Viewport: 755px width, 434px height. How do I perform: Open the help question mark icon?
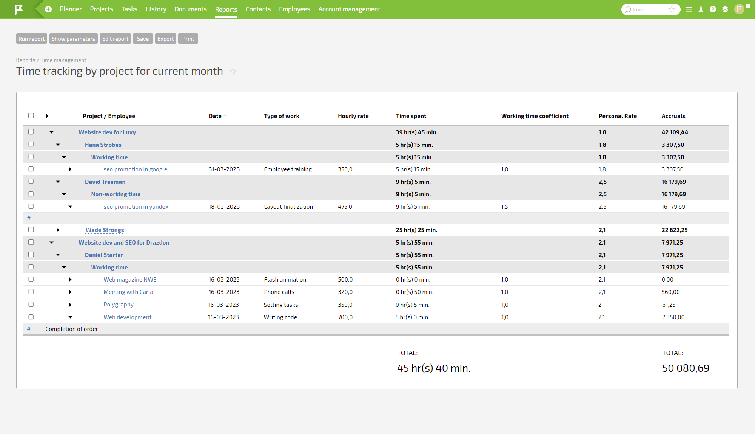[x=713, y=9]
